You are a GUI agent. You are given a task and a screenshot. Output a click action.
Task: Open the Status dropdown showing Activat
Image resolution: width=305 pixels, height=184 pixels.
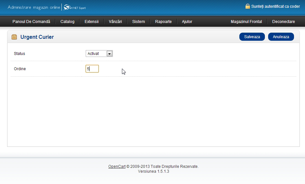pos(99,54)
